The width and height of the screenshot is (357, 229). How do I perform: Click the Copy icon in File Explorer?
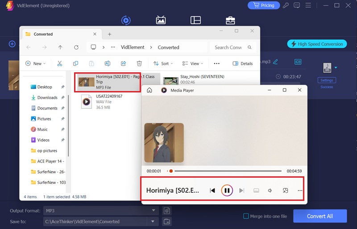pyautogui.click(x=75, y=63)
